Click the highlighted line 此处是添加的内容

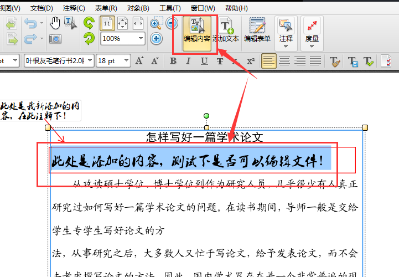click(x=188, y=161)
